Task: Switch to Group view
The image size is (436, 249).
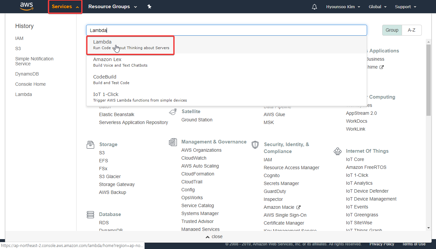Action: (x=392, y=30)
